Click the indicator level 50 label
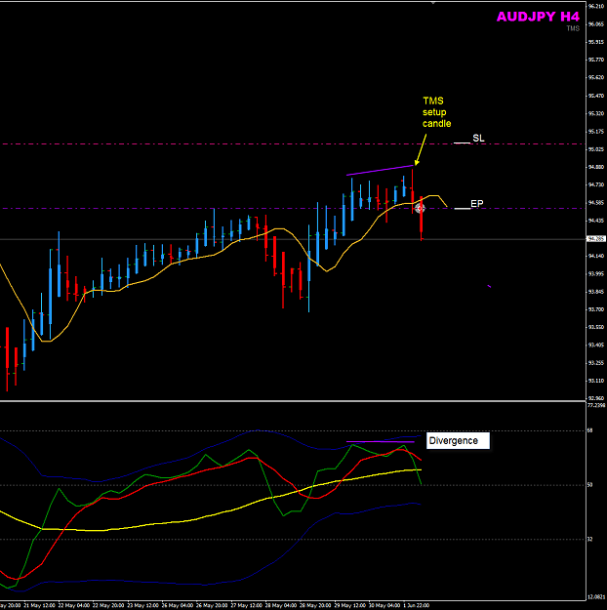 pos(589,485)
